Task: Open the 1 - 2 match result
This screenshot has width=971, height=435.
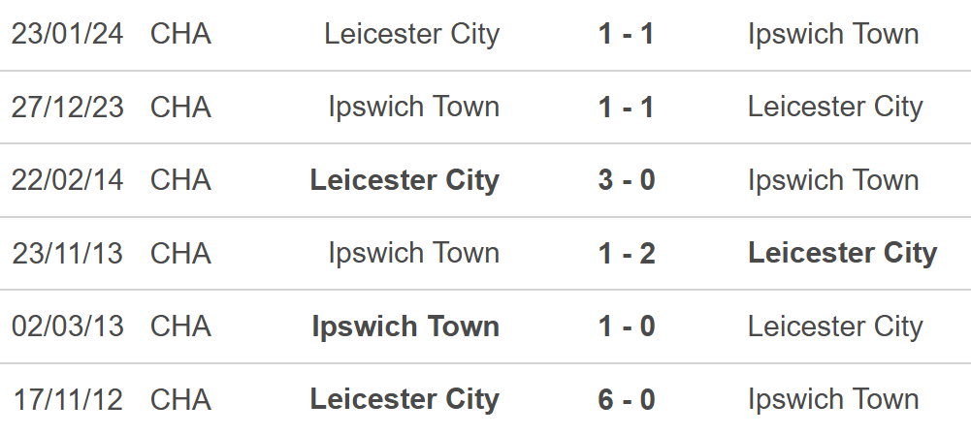Action: pos(626,253)
